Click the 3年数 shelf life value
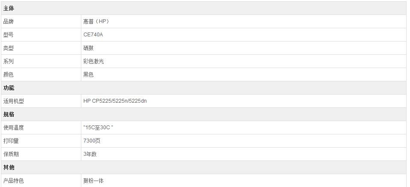Image resolution: width=410 pixels, height=187 pixels. click(x=90, y=154)
